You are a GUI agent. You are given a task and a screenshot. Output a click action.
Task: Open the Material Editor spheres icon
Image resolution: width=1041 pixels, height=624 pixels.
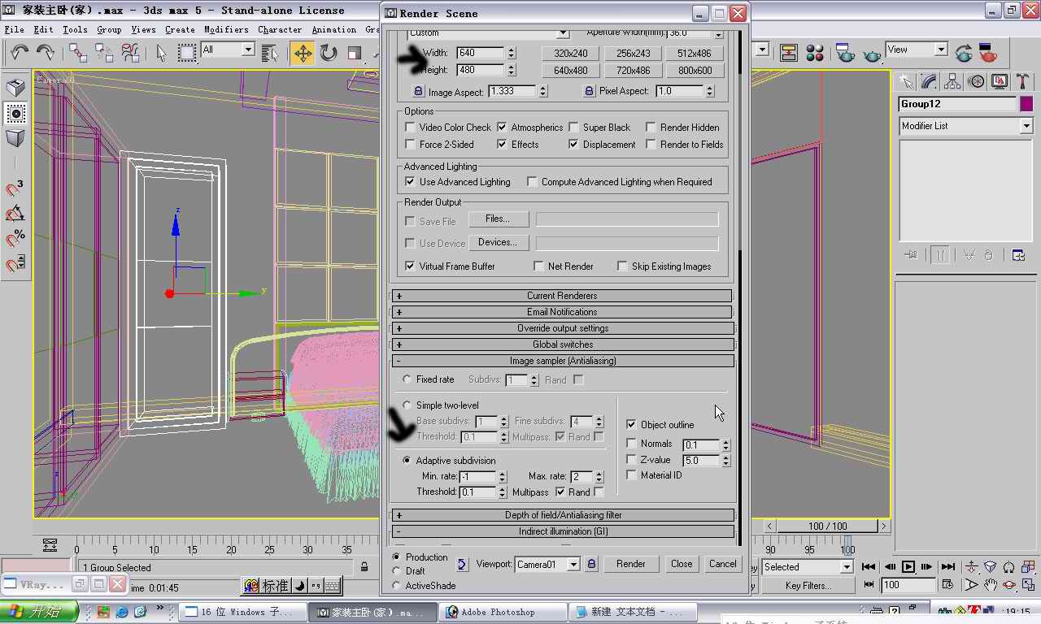click(815, 53)
